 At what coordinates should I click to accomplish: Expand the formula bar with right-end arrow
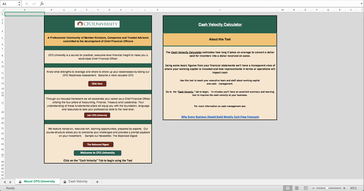tap(361, 4)
